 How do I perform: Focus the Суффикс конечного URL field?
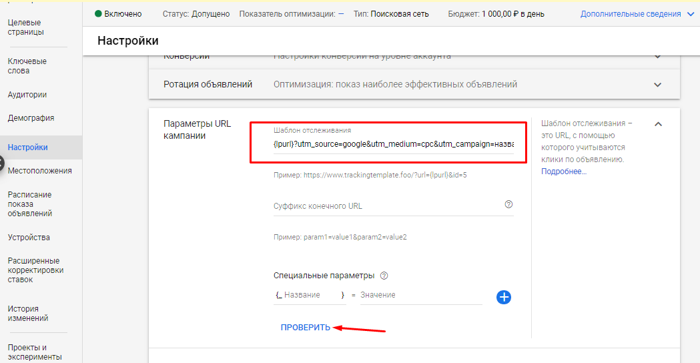[x=387, y=206]
